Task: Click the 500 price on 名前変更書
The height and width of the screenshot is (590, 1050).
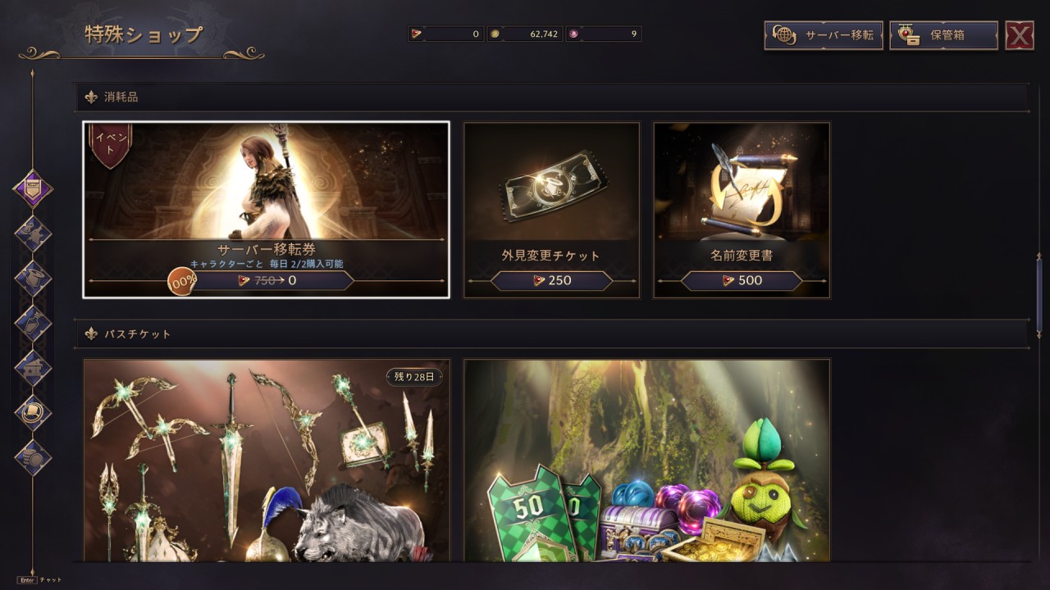Action: click(742, 280)
